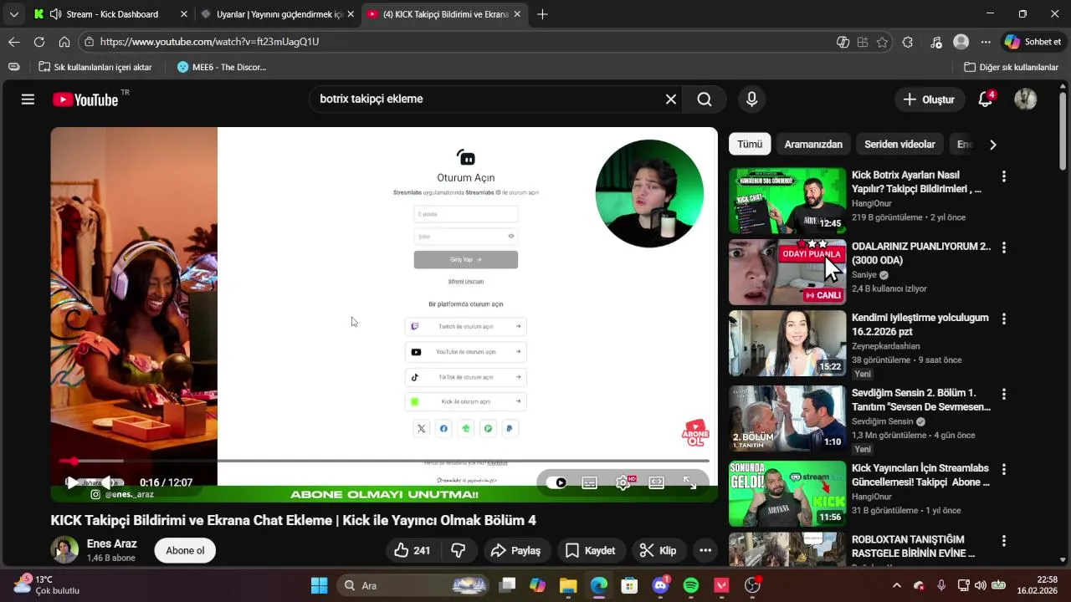Dislike the video with thumbs down
The image size is (1071, 602).
[x=459, y=550]
